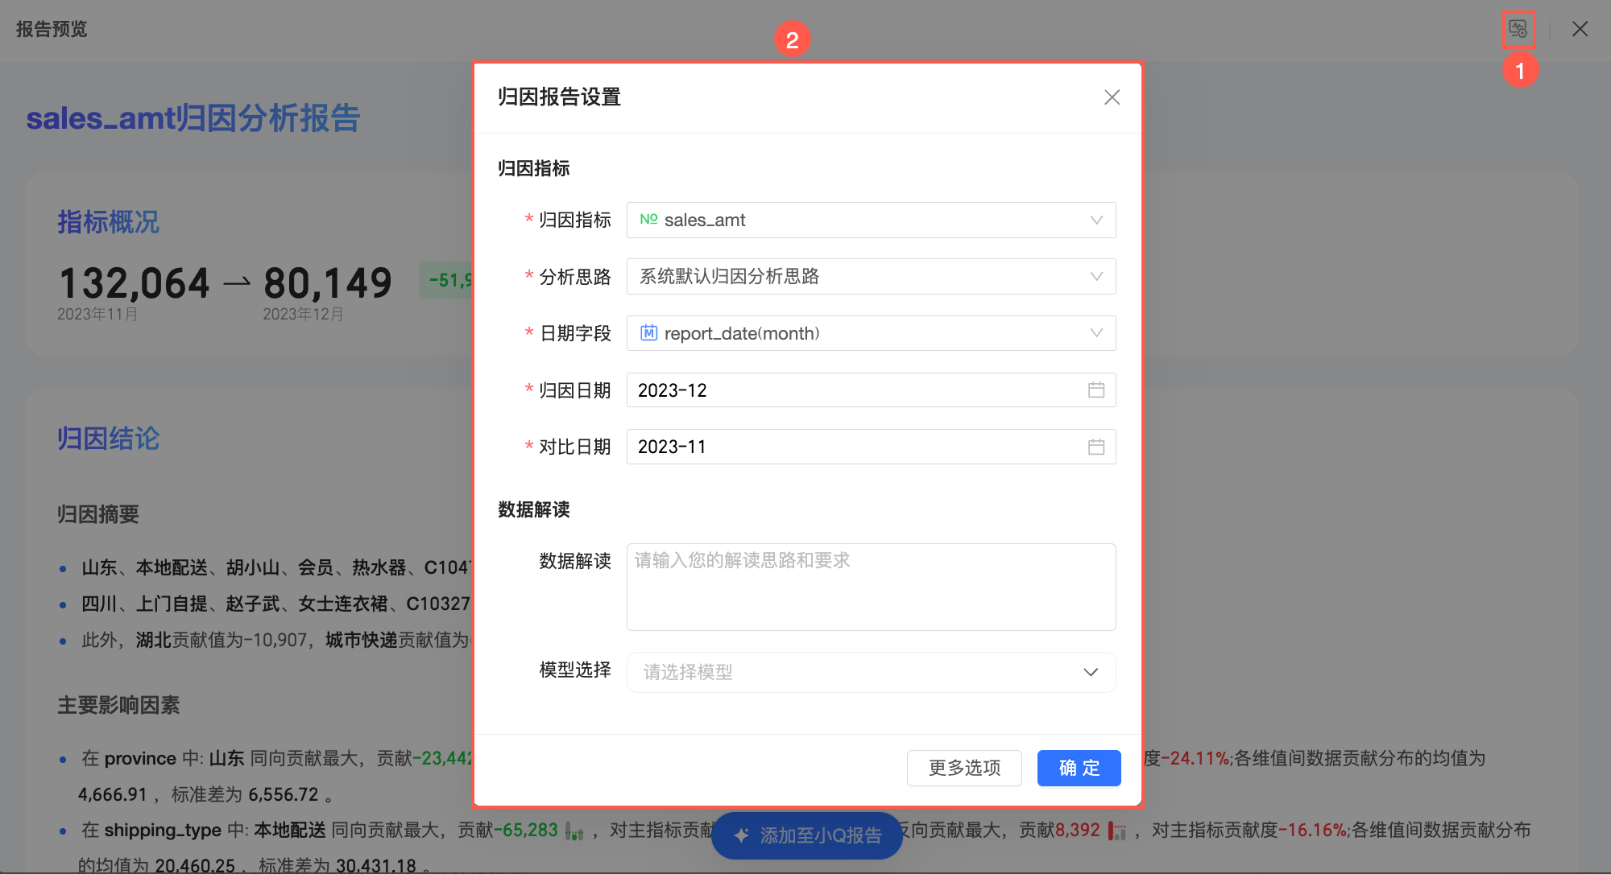Screen dimensions: 1611x874
Task: Open calendar icon for 对比日期
Action: (x=1095, y=447)
